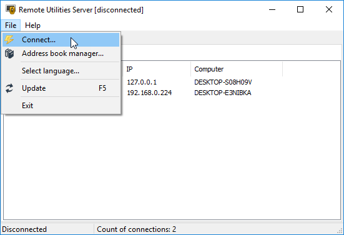Click Count of connections status text
The width and height of the screenshot is (344, 235).
(136, 229)
